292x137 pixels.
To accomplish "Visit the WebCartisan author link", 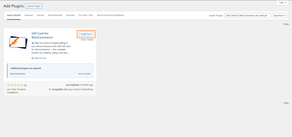I will (40, 58).
